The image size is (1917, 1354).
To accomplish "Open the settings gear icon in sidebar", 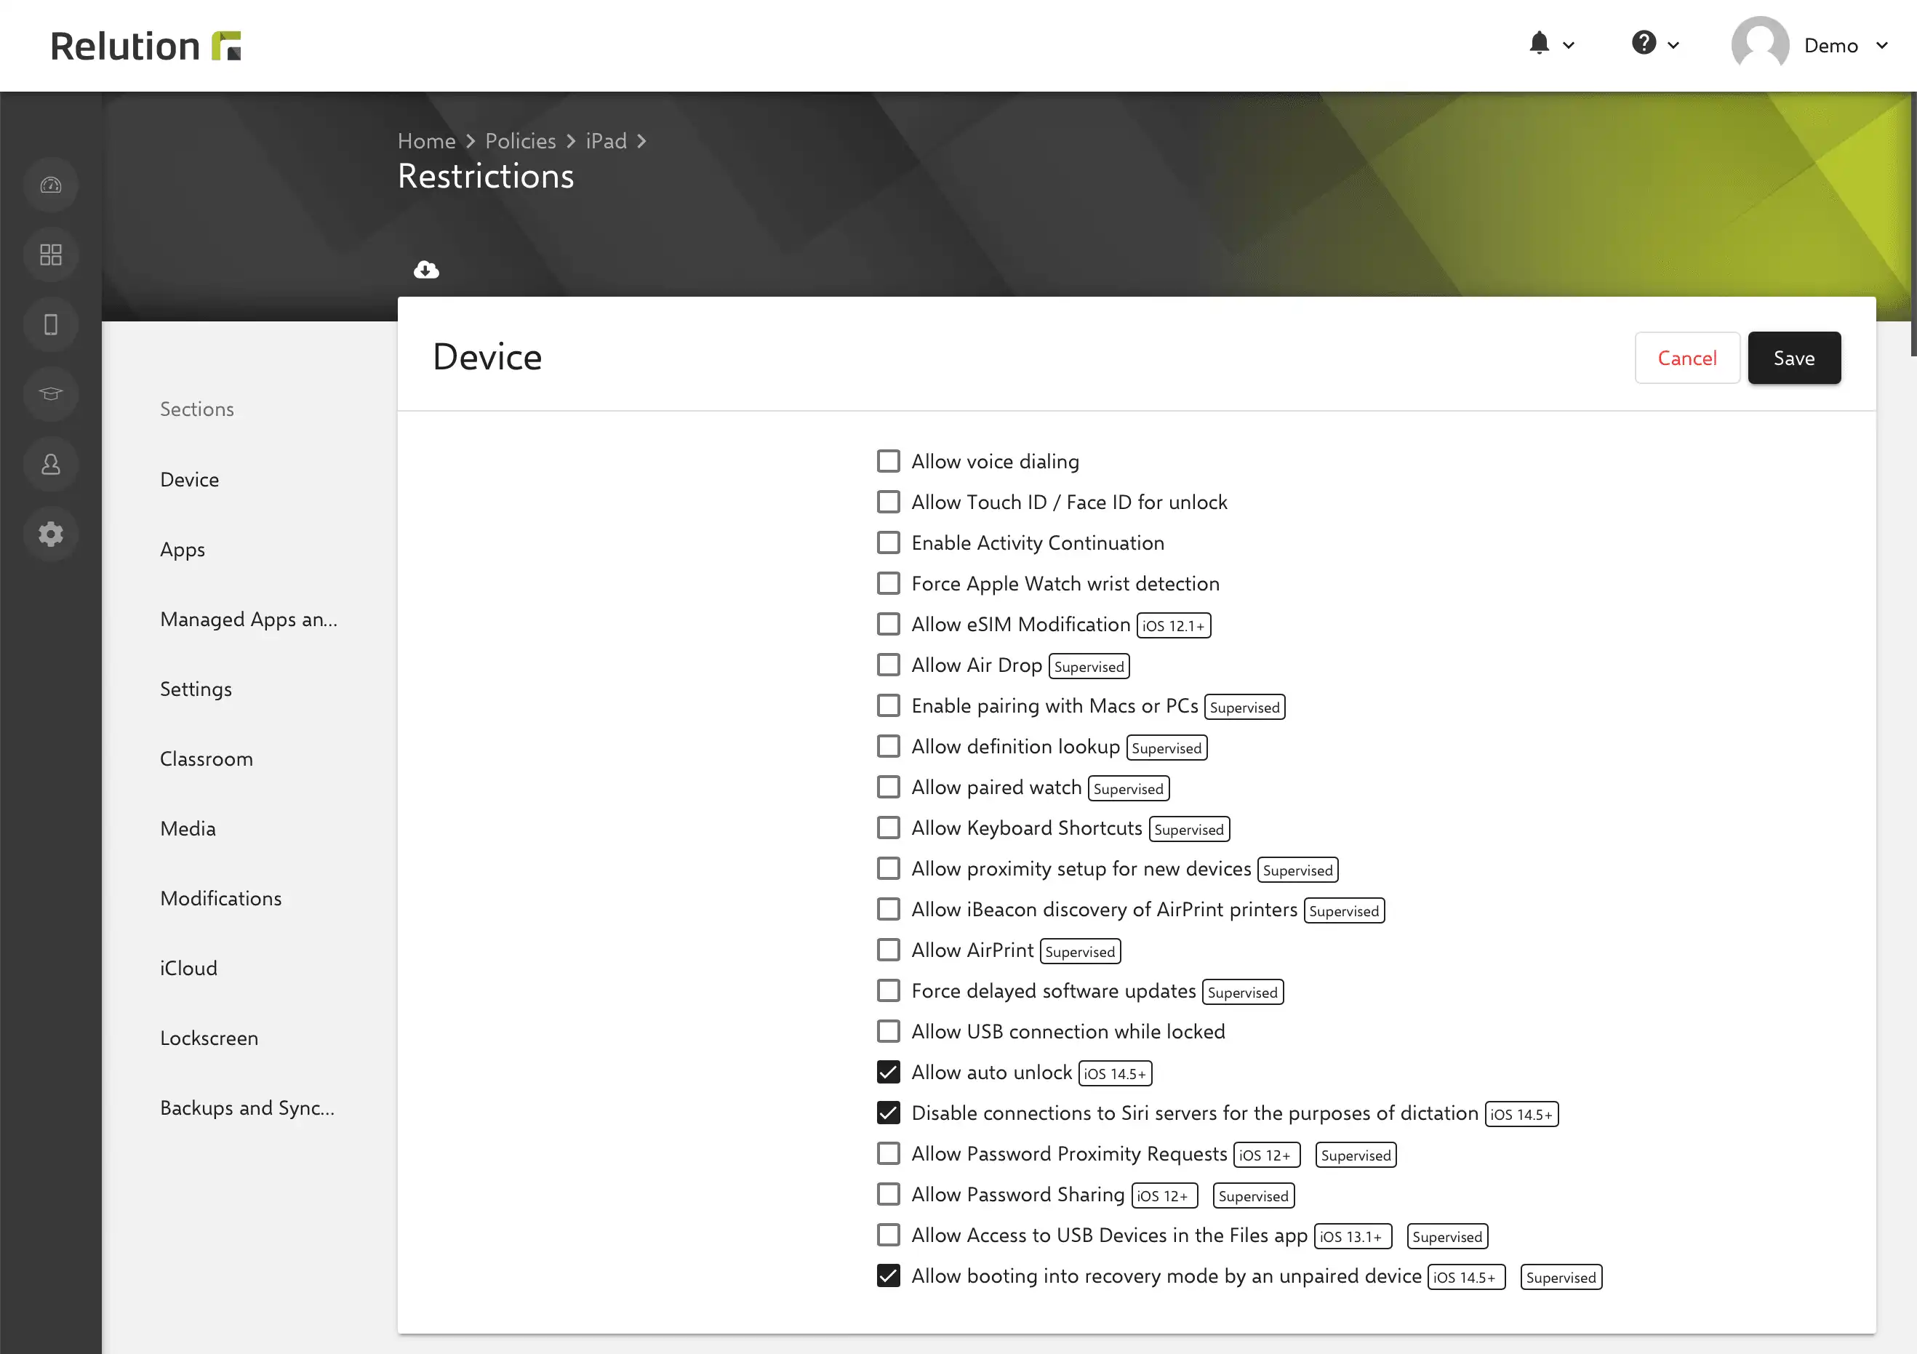I will pyautogui.click(x=51, y=534).
